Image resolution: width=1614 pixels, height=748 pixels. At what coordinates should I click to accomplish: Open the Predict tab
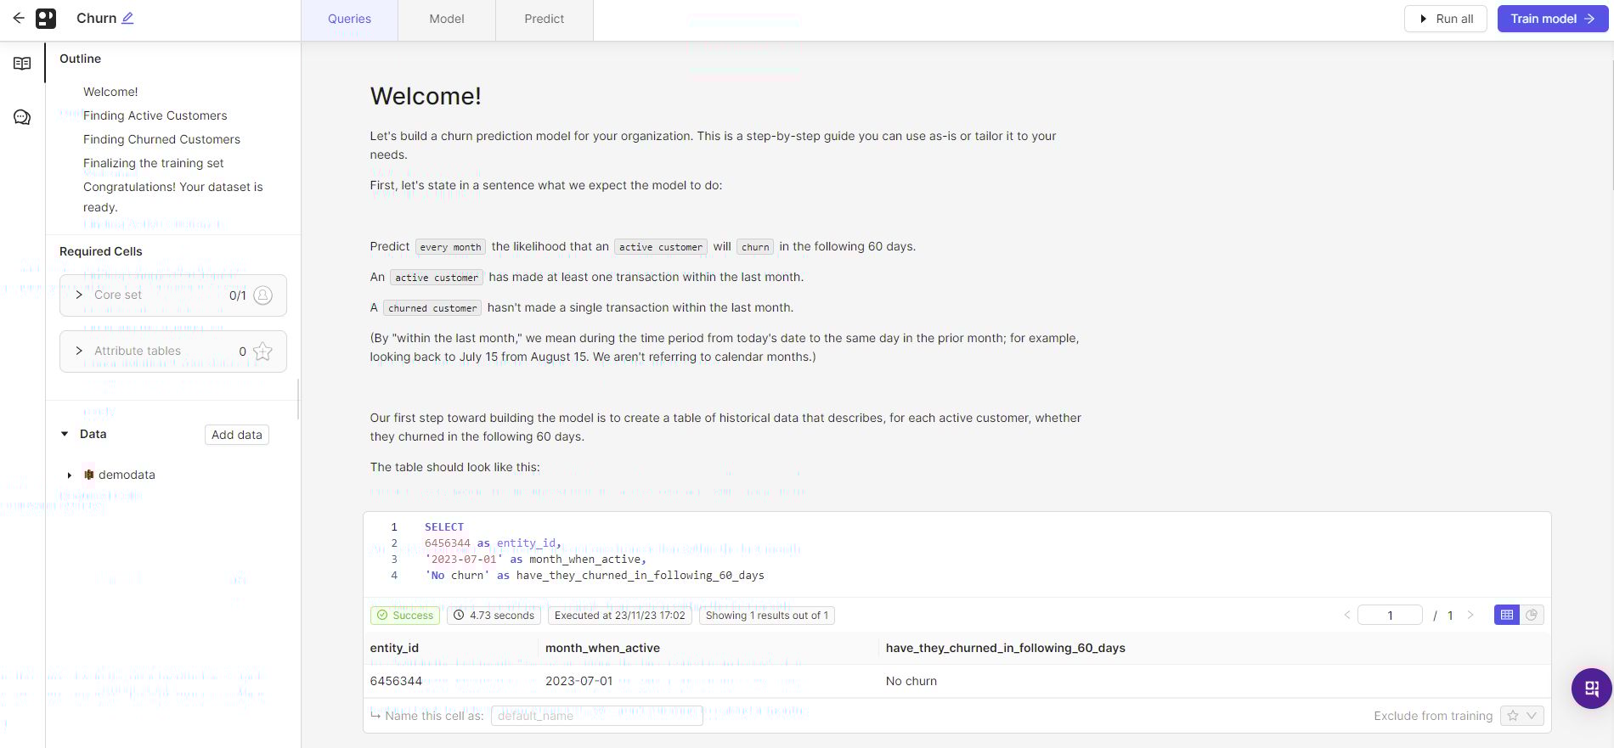point(545,19)
